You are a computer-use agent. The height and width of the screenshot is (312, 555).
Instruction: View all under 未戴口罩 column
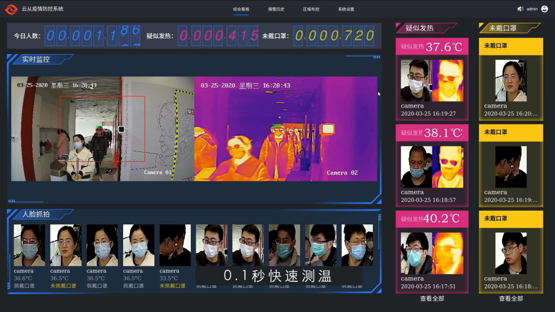[511, 298]
